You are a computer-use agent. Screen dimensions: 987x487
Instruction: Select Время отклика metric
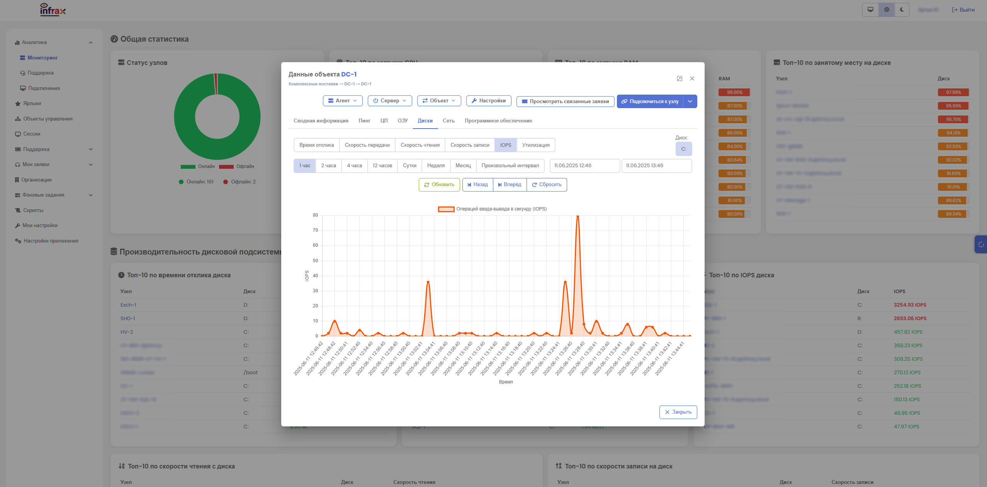tap(316, 145)
